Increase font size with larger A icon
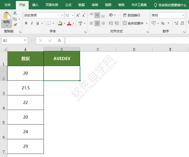 coord(78,15)
